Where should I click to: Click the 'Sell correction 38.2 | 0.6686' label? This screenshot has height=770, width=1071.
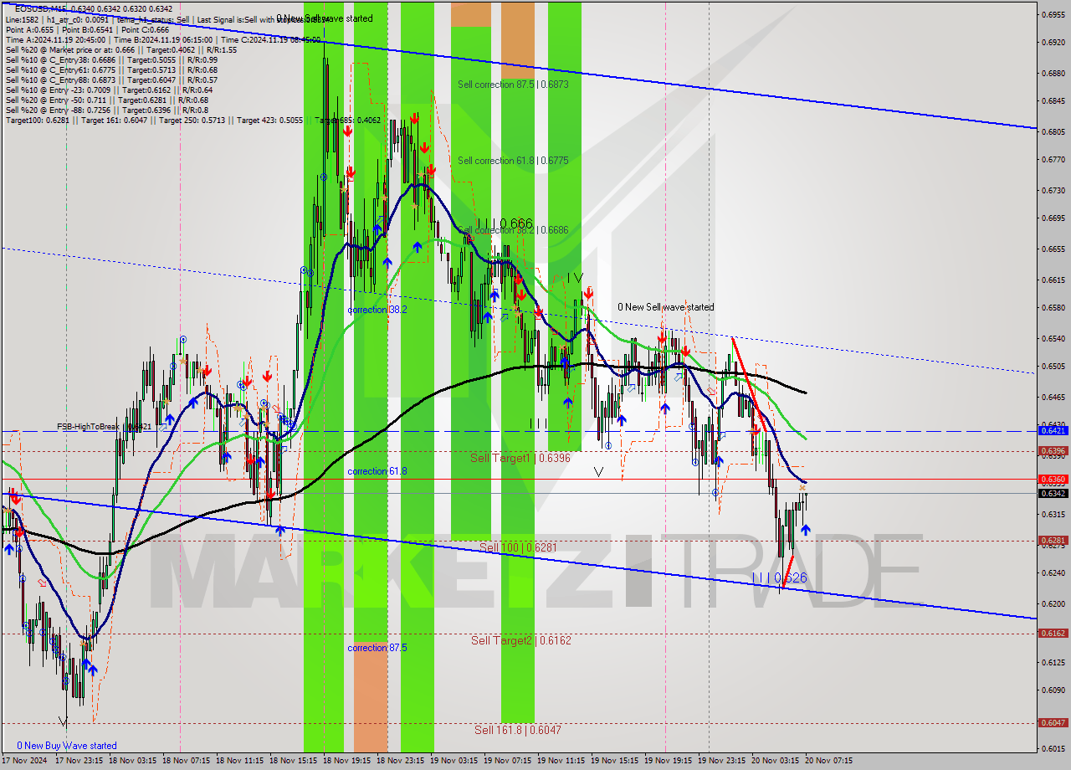pyautogui.click(x=513, y=229)
